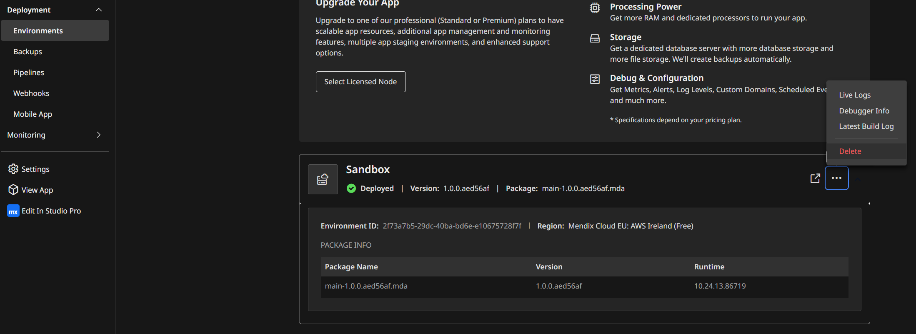
Task: Click the Debug & Configuration sliders icon
Action: [595, 79]
